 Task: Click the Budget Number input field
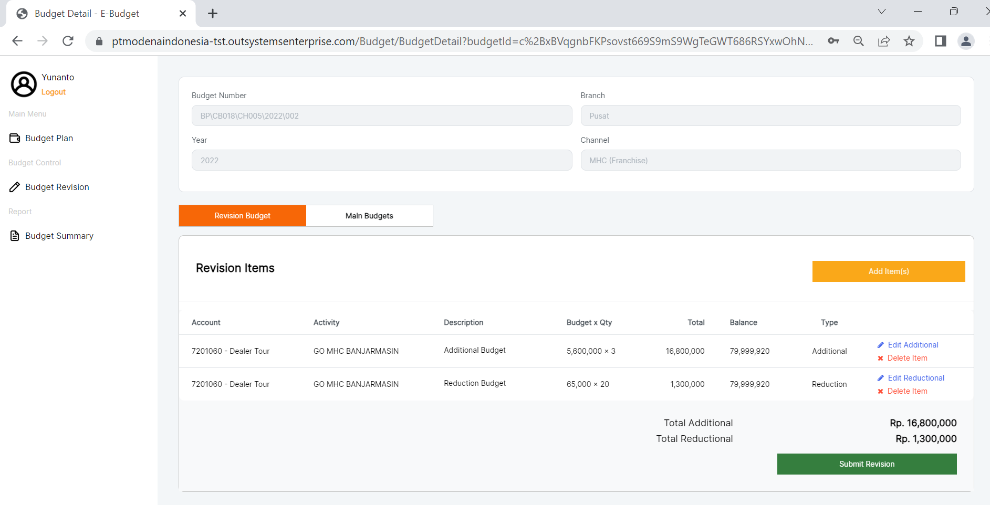point(381,115)
